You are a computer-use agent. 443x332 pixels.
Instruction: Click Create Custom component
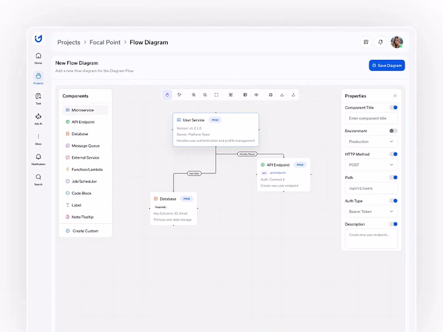pos(85,231)
